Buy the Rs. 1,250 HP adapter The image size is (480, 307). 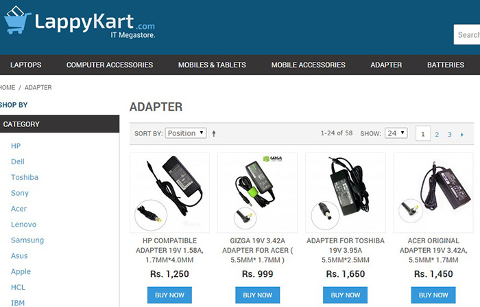click(169, 295)
